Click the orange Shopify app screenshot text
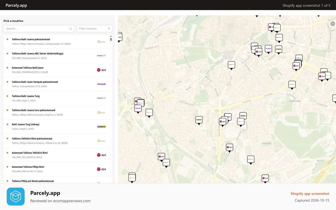Image resolution: width=336 pixels, height=210 pixels. [310, 194]
